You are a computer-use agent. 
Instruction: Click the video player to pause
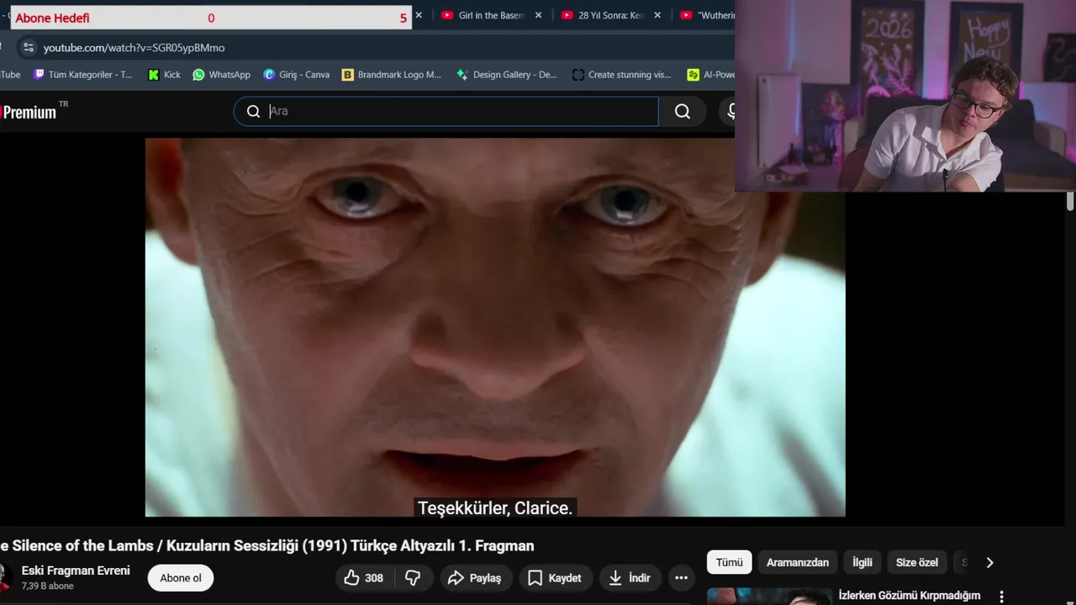(495, 328)
